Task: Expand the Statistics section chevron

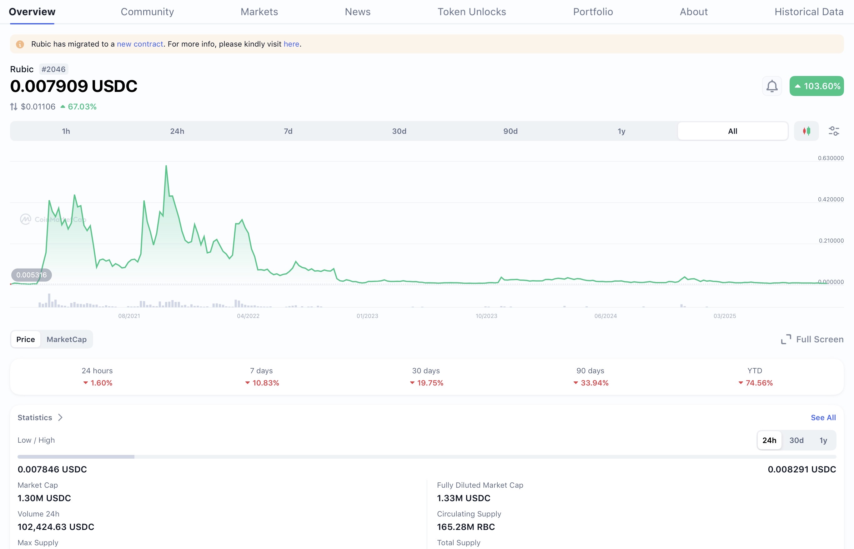Action: 60,417
